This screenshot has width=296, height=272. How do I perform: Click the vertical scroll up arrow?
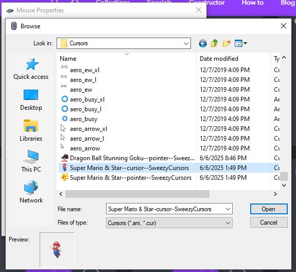pos(284,57)
